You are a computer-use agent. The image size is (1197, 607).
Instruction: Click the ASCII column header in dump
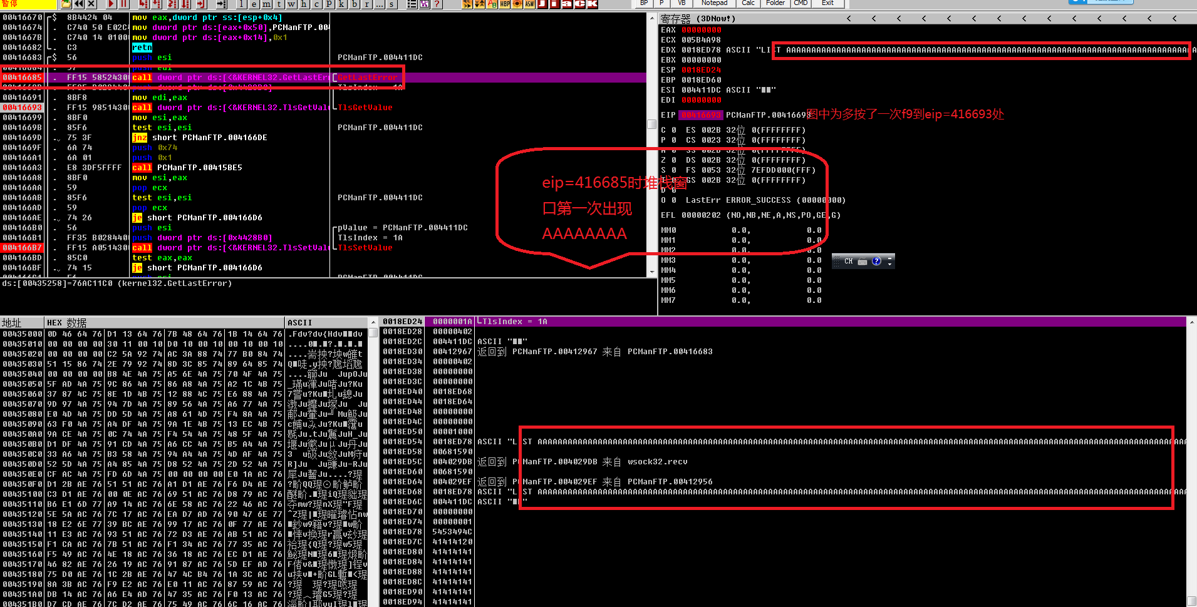pos(326,323)
